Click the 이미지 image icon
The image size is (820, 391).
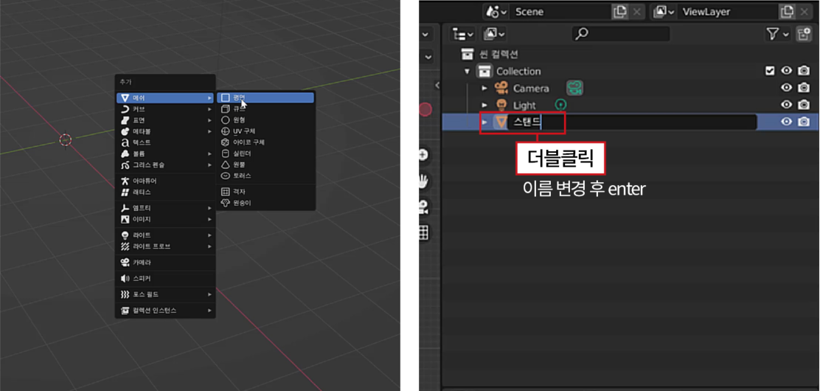(x=125, y=219)
